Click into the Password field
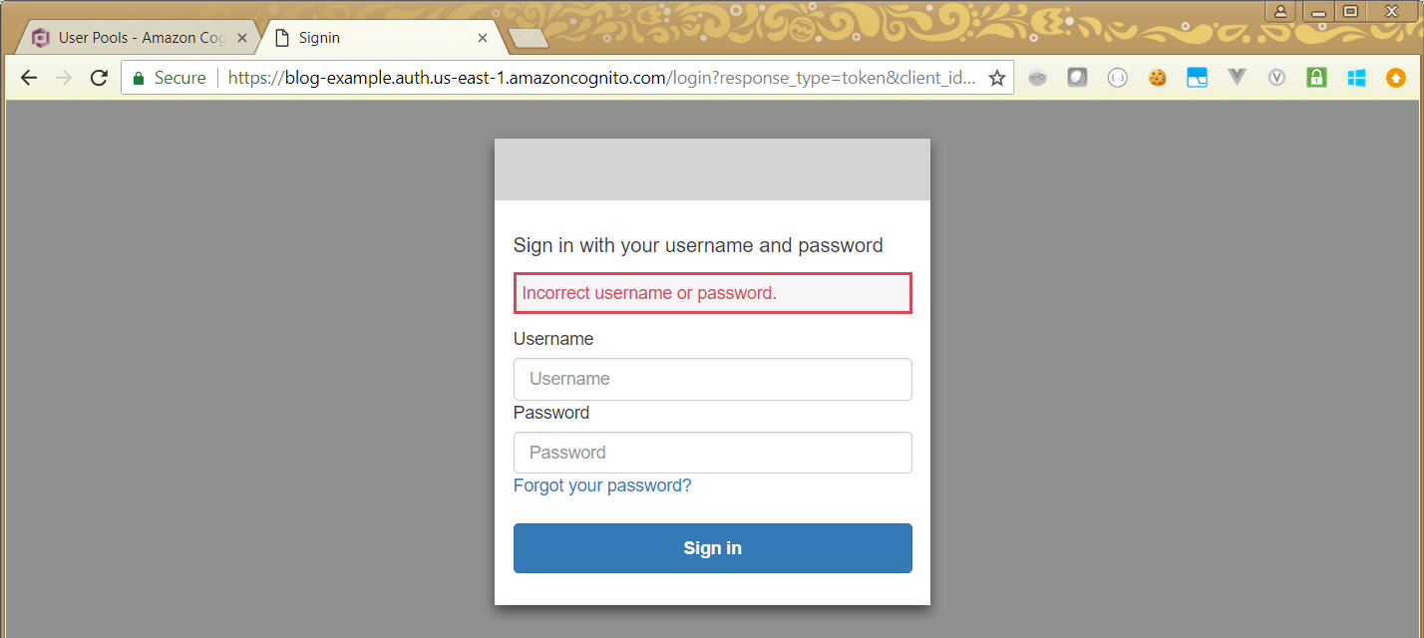 tap(712, 453)
